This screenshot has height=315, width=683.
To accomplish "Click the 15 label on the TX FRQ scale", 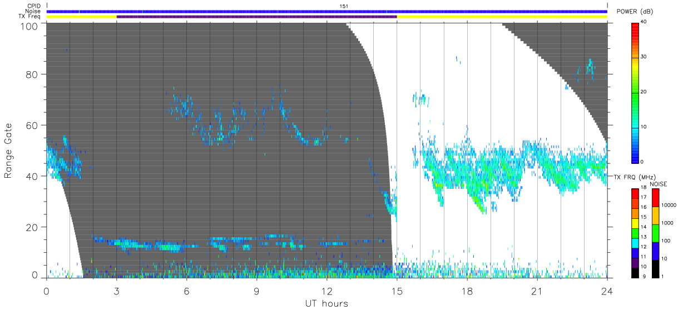I will pos(644,217).
